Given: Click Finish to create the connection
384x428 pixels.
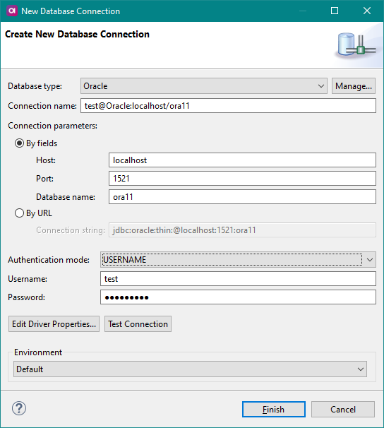Looking at the screenshot, I should click(274, 409).
